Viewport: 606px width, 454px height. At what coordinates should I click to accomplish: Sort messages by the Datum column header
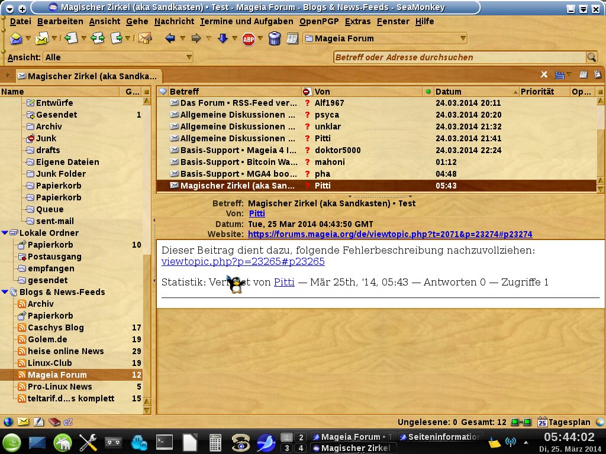click(476, 92)
